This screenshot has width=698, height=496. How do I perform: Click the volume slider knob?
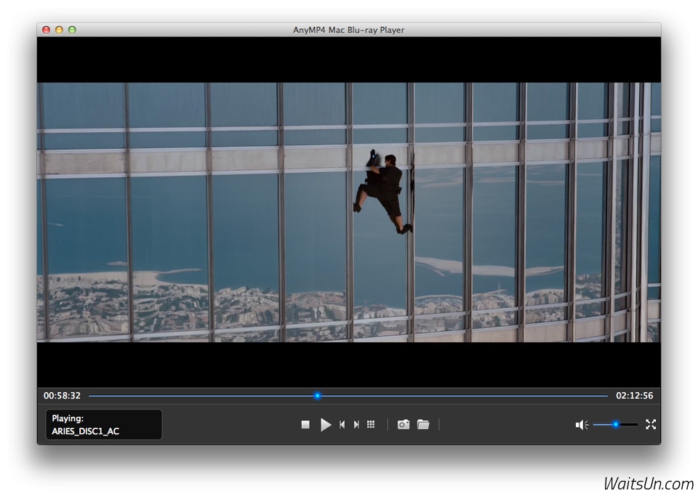pyautogui.click(x=615, y=424)
